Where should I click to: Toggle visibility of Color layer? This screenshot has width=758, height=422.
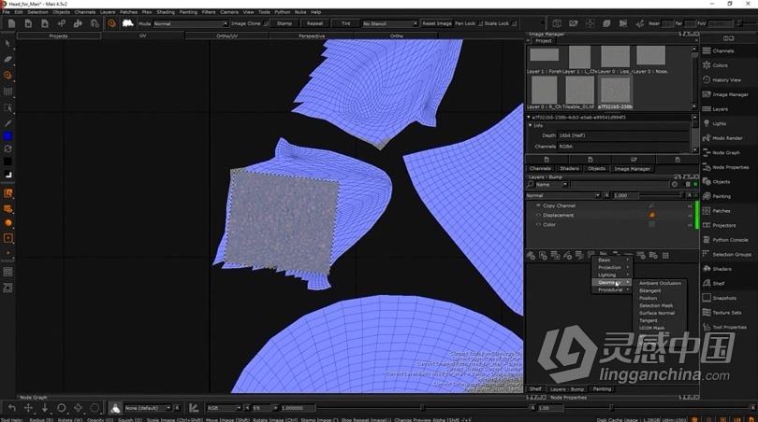click(x=538, y=224)
